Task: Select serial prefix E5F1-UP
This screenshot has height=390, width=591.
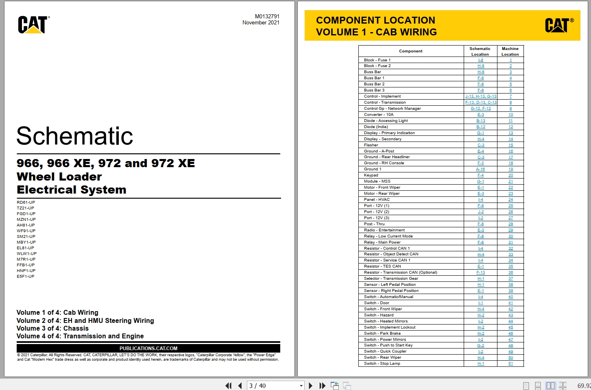Action: tap(26, 276)
